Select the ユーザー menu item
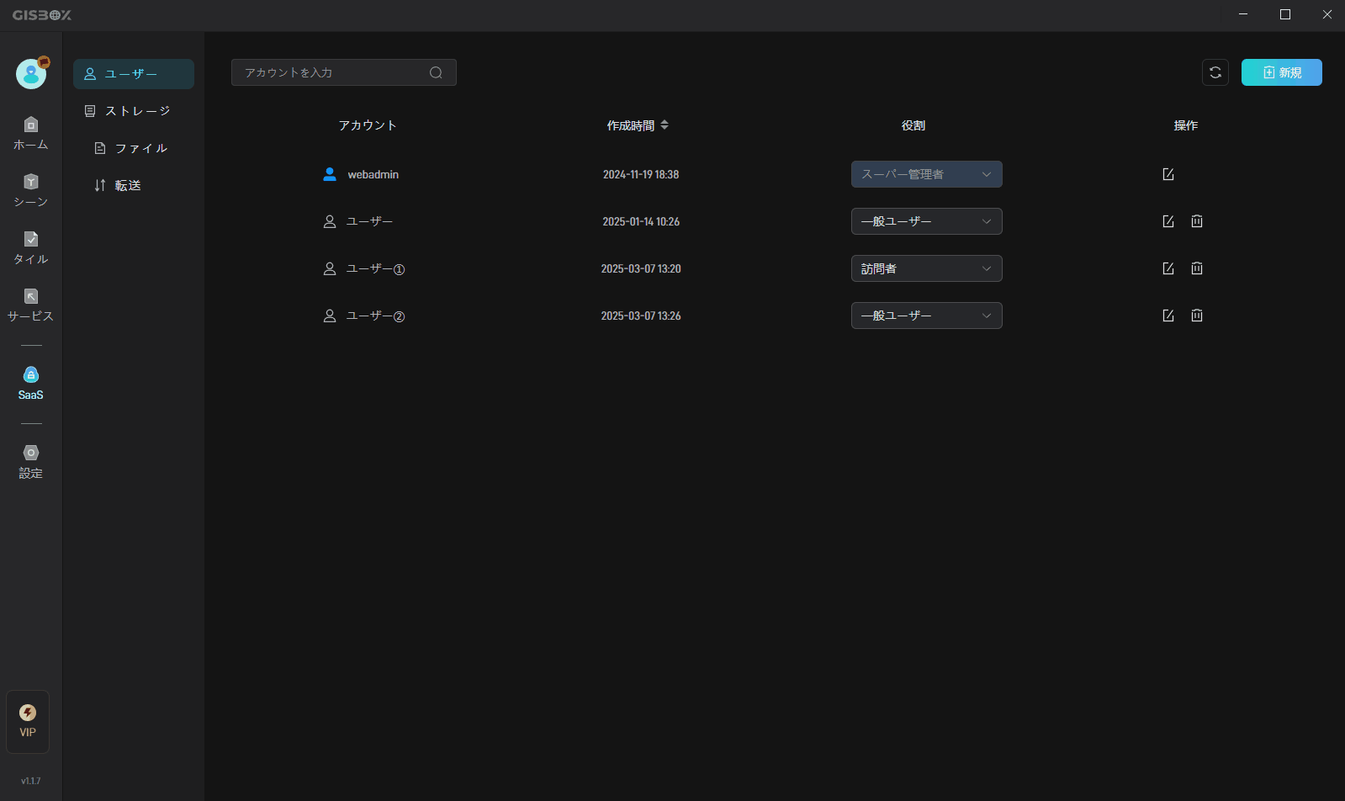Viewport: 1345px width, 801px height. click(134, 74)
